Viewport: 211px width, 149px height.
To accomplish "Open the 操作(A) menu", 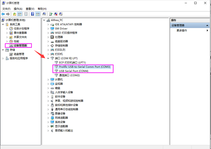I will pos(18,9).
